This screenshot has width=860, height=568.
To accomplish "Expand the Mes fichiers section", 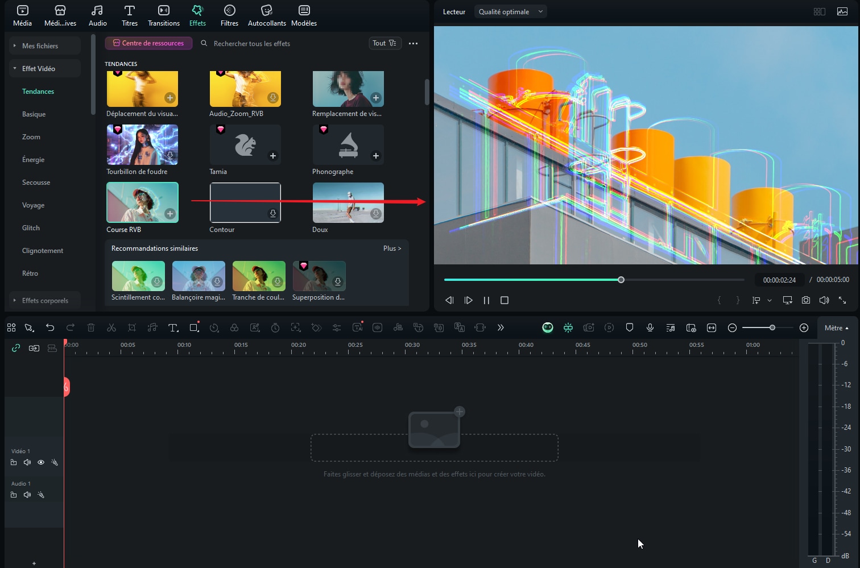I will [x=44, y=45].
